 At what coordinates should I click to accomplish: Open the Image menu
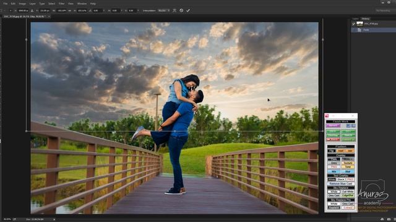pyautogui.click(x=22, y=4)
